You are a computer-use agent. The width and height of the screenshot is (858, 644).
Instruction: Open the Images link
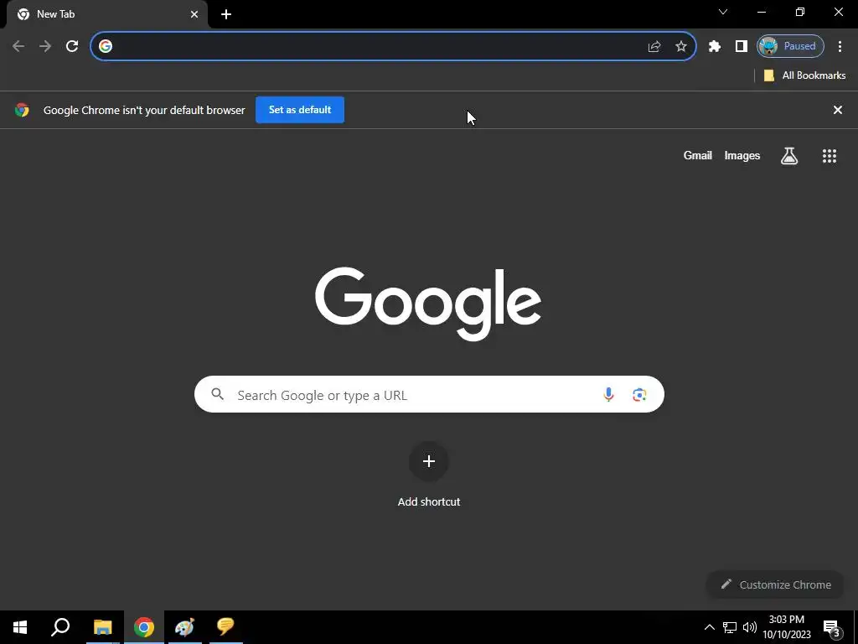(742, 155)
